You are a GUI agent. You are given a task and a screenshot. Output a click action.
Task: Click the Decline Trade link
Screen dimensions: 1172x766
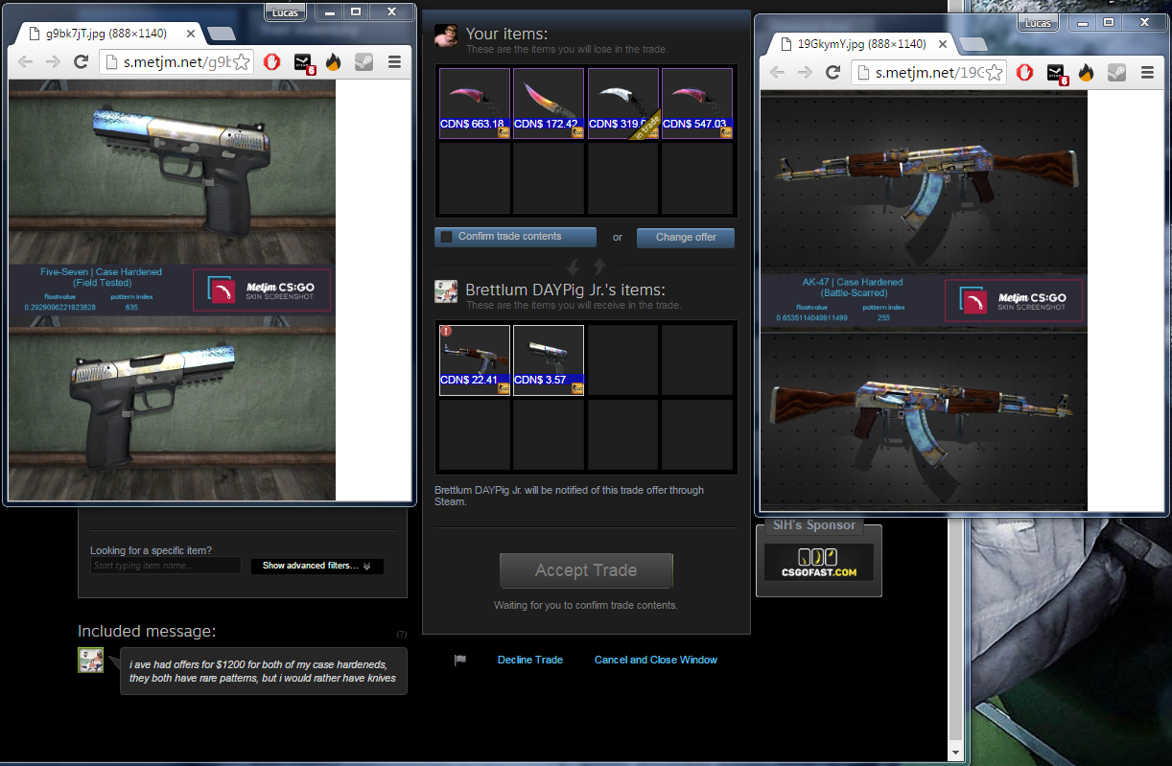[529, 660]
